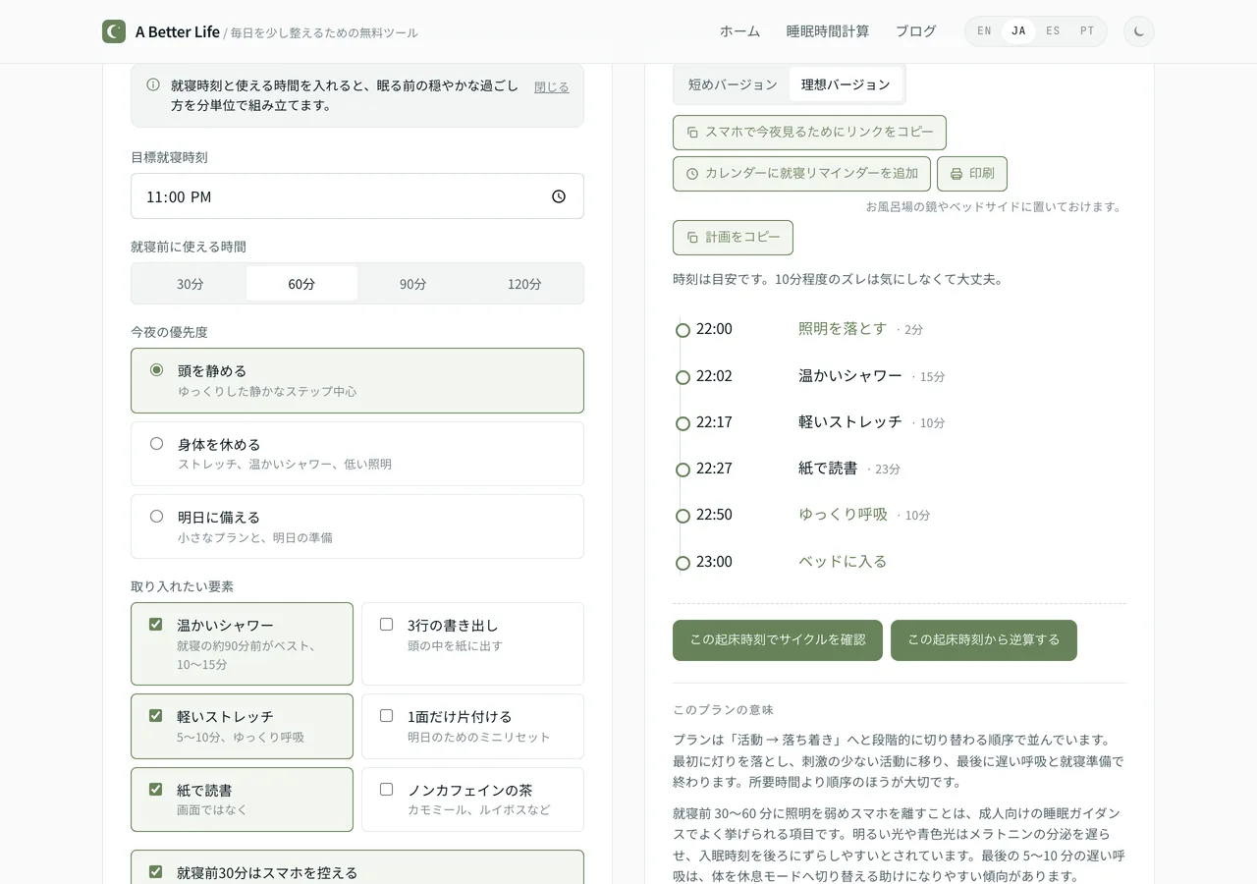Click copy icon on スマホで今夜見るためにリンクをコピー
Image resolution: width=1257 pixels, height=884 pixels.
[692, 132]
